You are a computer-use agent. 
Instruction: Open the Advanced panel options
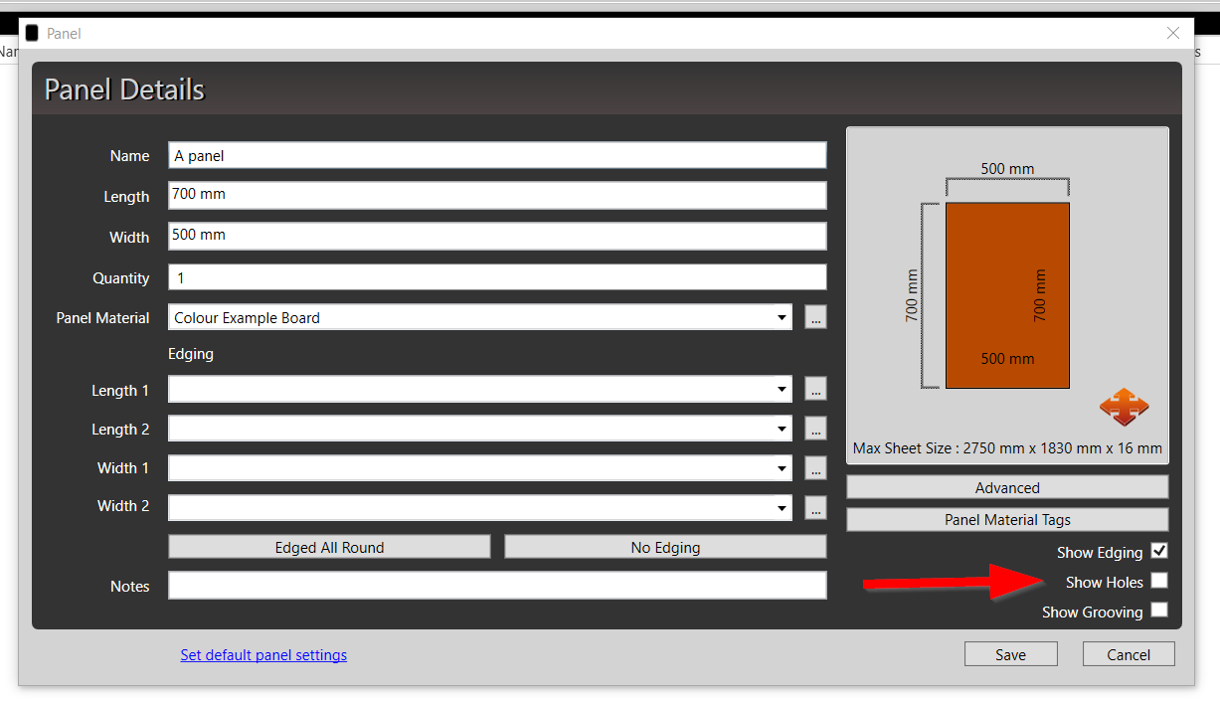point(1007,487)
